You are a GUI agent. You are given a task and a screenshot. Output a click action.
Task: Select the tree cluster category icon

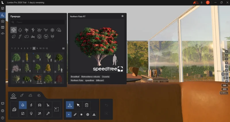(x=59, y=30)
